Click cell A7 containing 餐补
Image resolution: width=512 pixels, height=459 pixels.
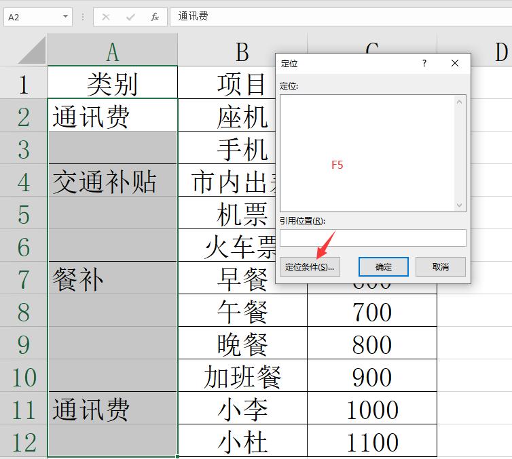[x=113, y=278]
